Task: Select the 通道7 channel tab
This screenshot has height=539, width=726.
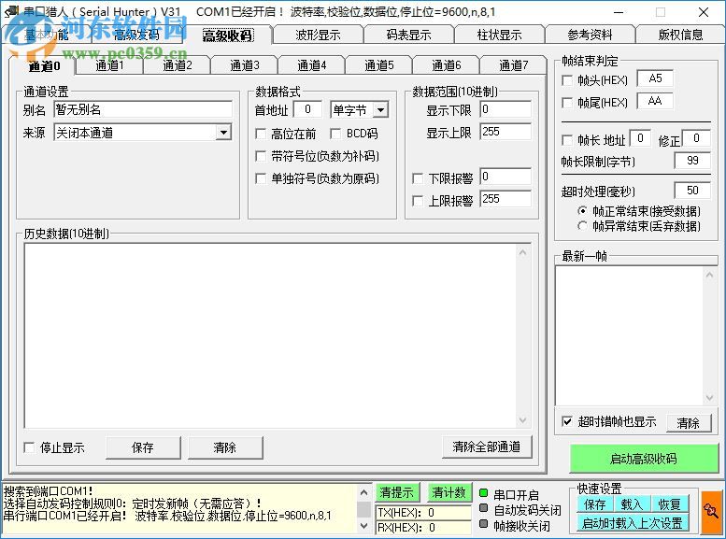Action: pos(514,65)
